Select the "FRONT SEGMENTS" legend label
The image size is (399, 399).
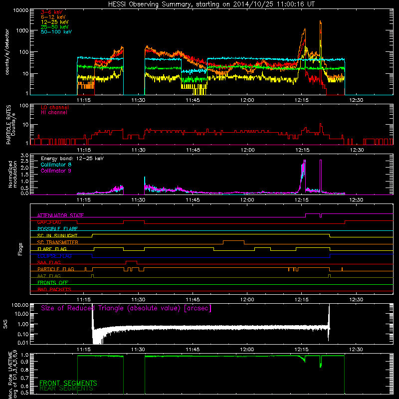[x=68, y=383]
